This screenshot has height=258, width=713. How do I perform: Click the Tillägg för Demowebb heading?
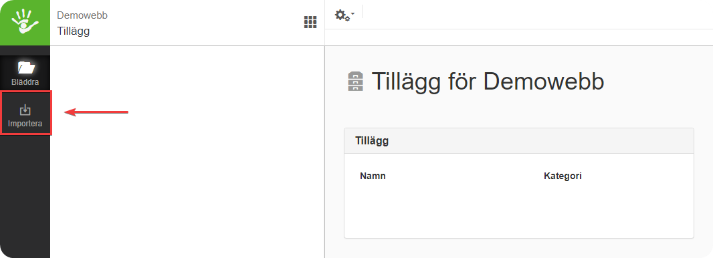tap(488, 82)
